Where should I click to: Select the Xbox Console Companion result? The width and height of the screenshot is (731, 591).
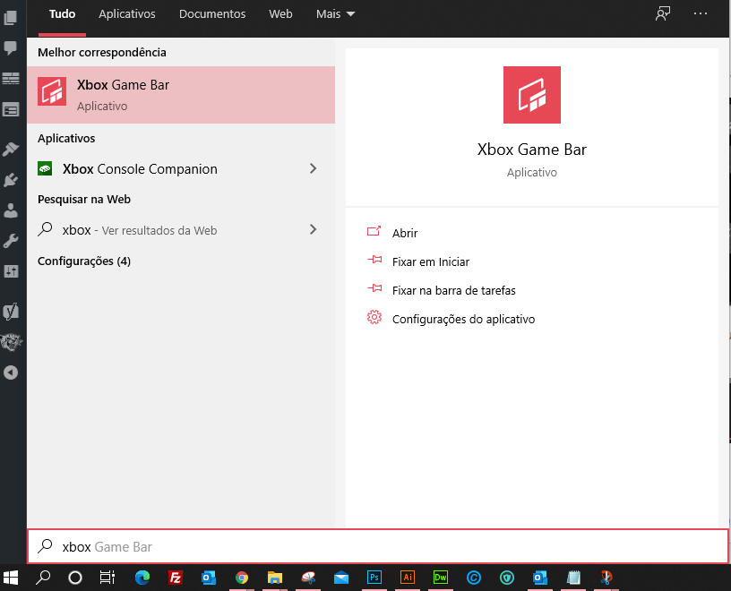click(x=181, y=168)
